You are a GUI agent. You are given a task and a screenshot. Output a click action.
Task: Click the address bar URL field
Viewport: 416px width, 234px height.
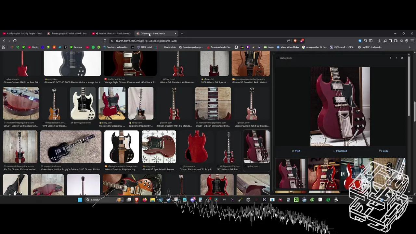(198, 41)
